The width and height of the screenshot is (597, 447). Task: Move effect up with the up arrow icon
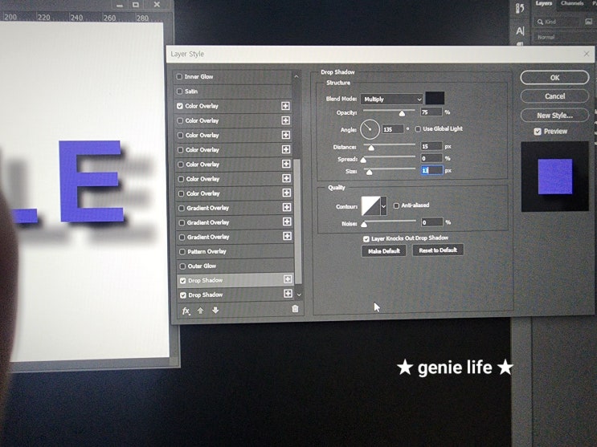click(x=200, y=311)
